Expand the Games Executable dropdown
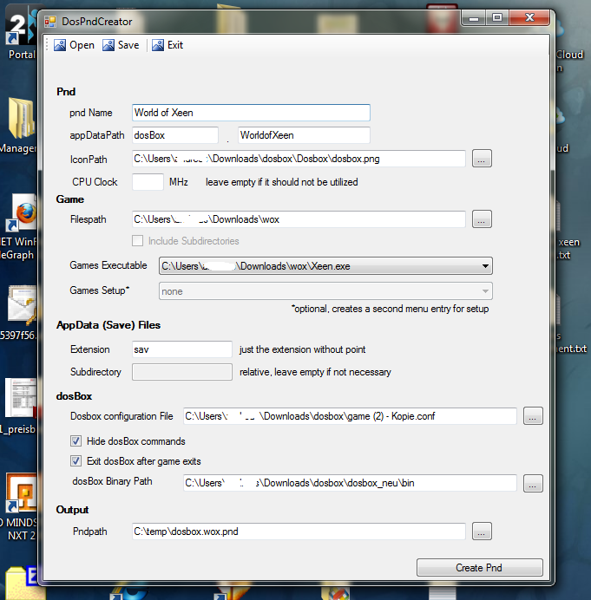 coord(485,266)
